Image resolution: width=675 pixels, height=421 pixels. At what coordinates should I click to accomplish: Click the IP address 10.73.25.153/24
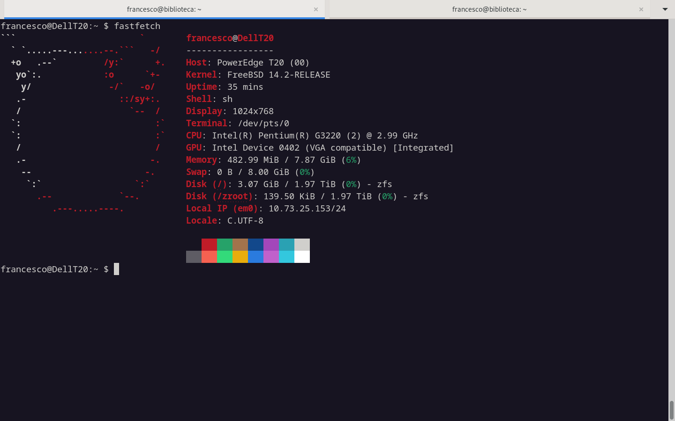click(307, 209)
